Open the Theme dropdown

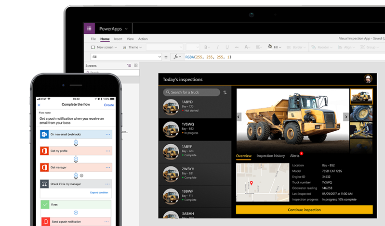tap(132, 47)
